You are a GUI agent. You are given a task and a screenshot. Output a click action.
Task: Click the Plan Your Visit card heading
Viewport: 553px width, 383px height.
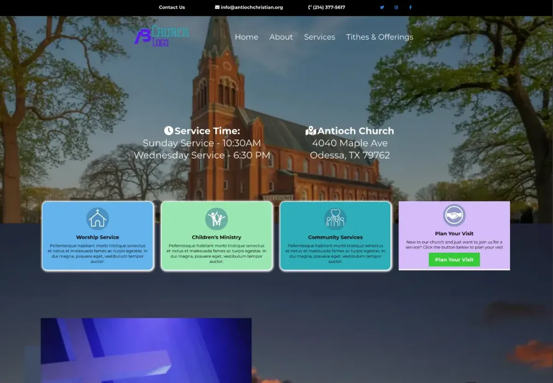454,233
